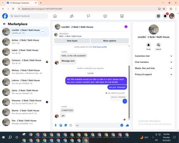This screenshot has height=143, width=179.
Task: Reload the page in the browser
Action: [x=13, y=9]
